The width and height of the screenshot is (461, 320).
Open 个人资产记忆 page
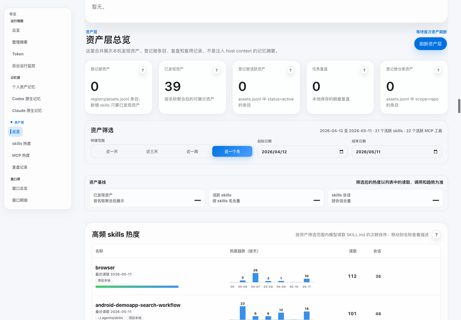[24, 87]
